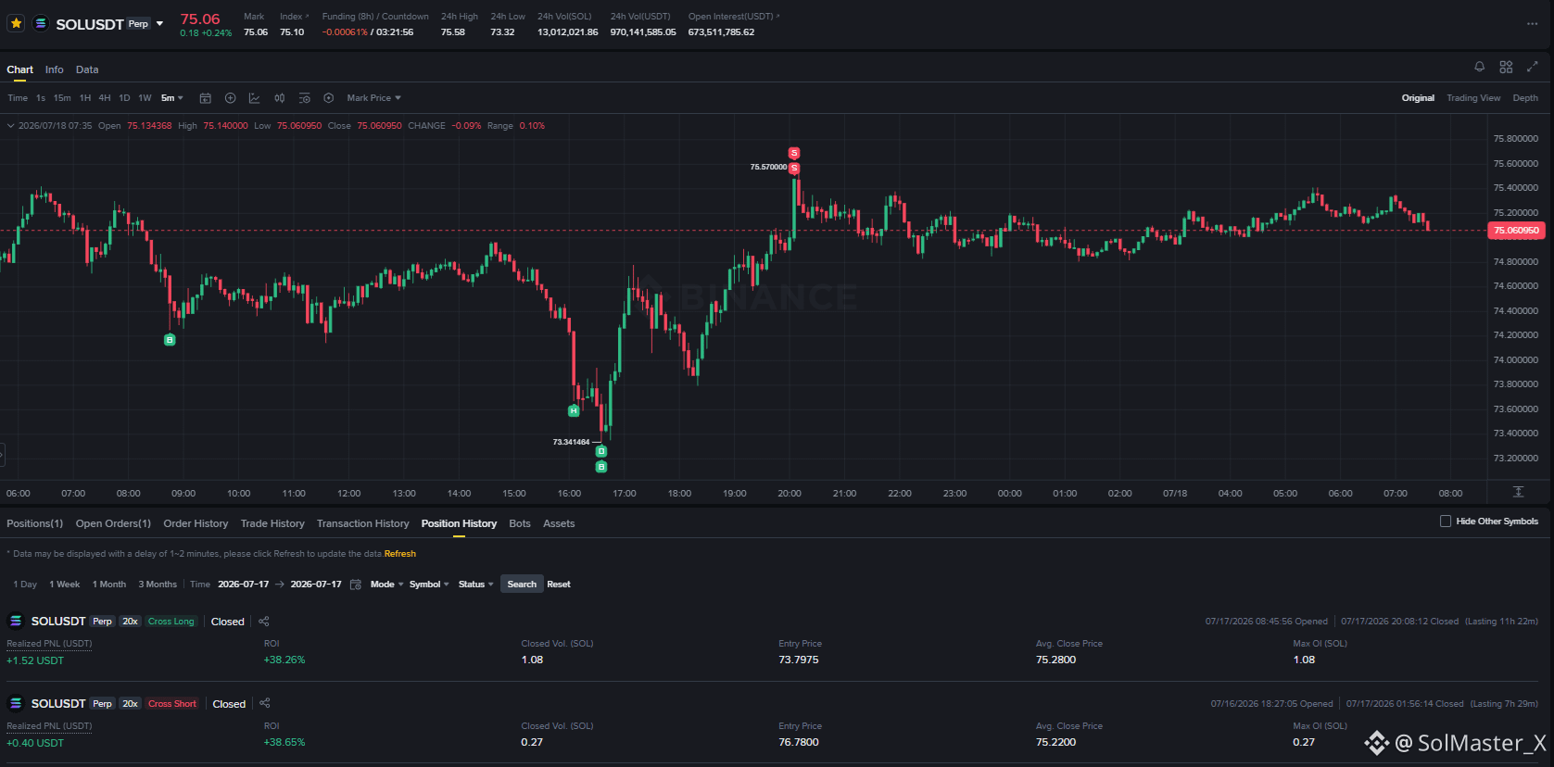
Task: Select the Trading View chart mode
Action: tap(1473, 98)
